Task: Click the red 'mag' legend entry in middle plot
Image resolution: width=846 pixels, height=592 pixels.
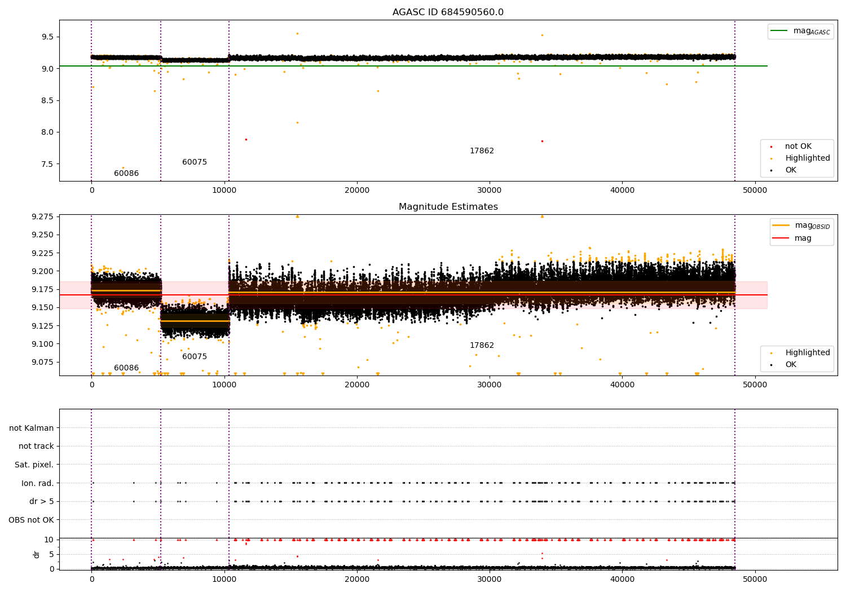Action: [x=792, y=238]
